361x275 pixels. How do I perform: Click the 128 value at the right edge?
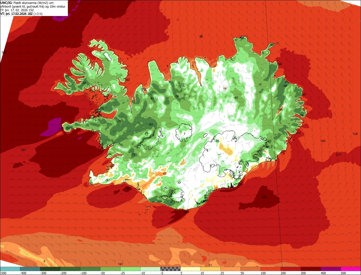pos(355,134)
